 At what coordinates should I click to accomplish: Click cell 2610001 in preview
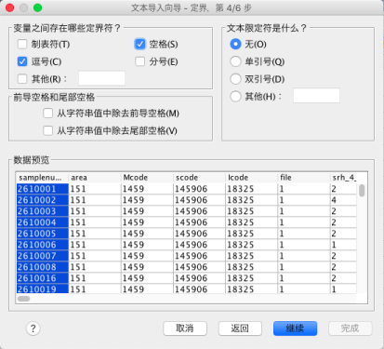click(x=43, y=189)
